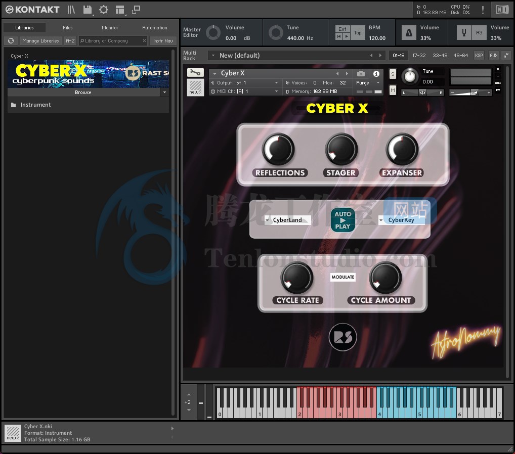Toggle the AUX button in rack header

(x=493, y=56)
